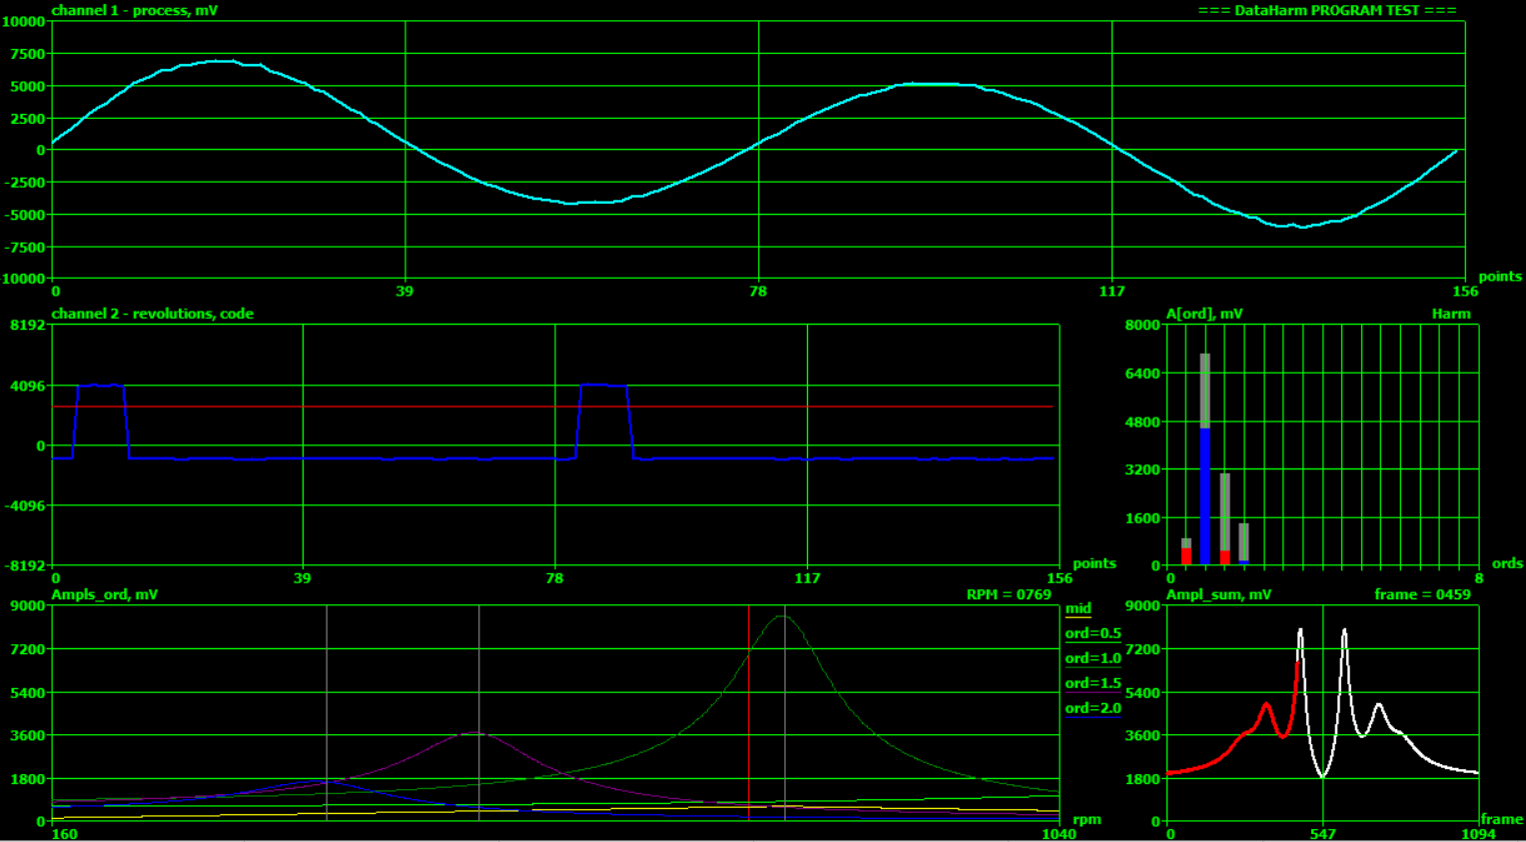Toggle the ord=0.5 legend trace
1526x842 pixels.
point(1092,633)
